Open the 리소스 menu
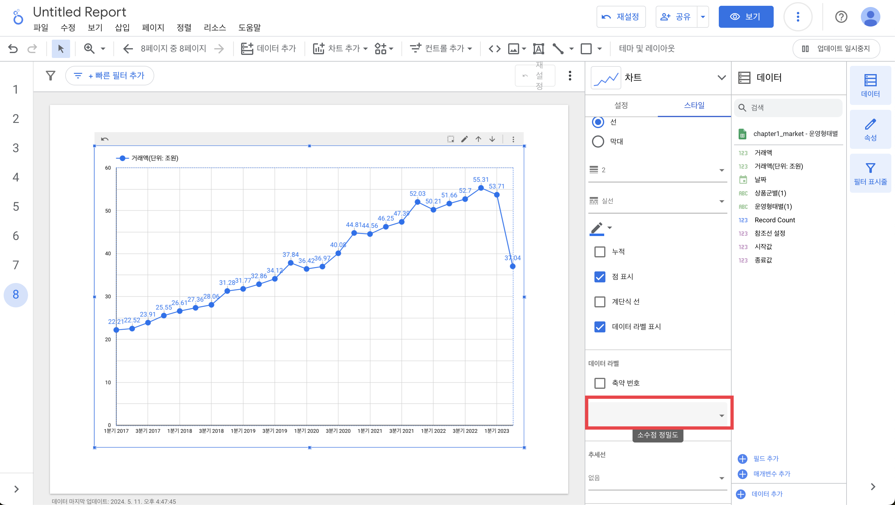Viewport: 895px width, 505px height. point(215,27)
